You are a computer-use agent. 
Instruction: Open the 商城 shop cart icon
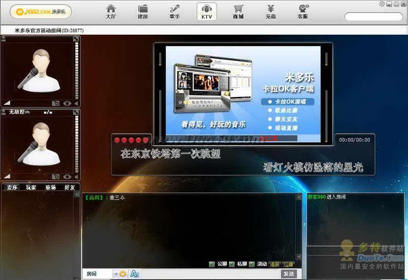[x=238, y=12]
